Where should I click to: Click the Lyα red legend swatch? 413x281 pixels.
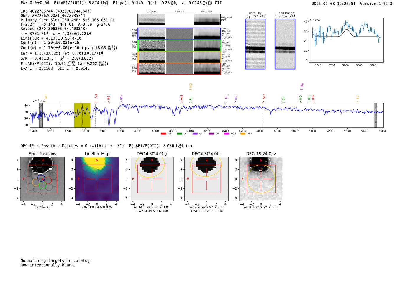163,134
